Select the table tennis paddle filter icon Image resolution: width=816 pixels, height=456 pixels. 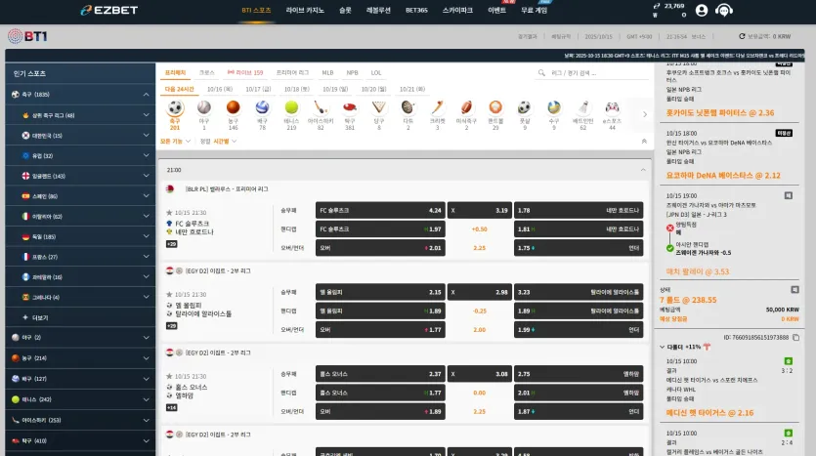(x=350, y=107)
